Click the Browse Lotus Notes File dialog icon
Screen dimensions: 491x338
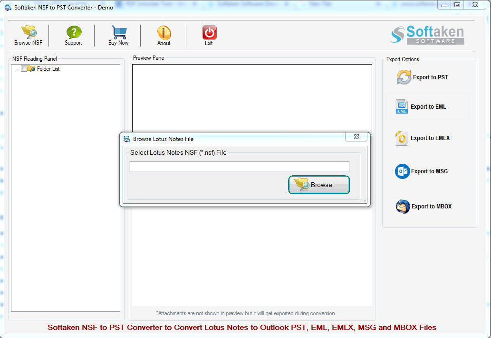click(127, 139)
